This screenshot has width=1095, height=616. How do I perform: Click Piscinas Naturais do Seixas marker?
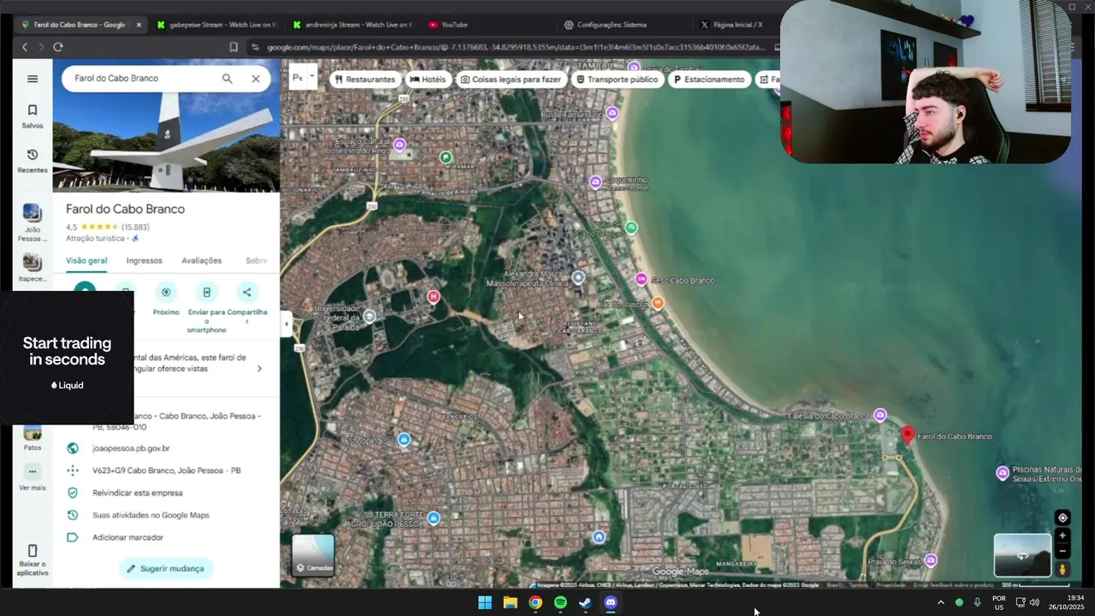click(1003, 473)
